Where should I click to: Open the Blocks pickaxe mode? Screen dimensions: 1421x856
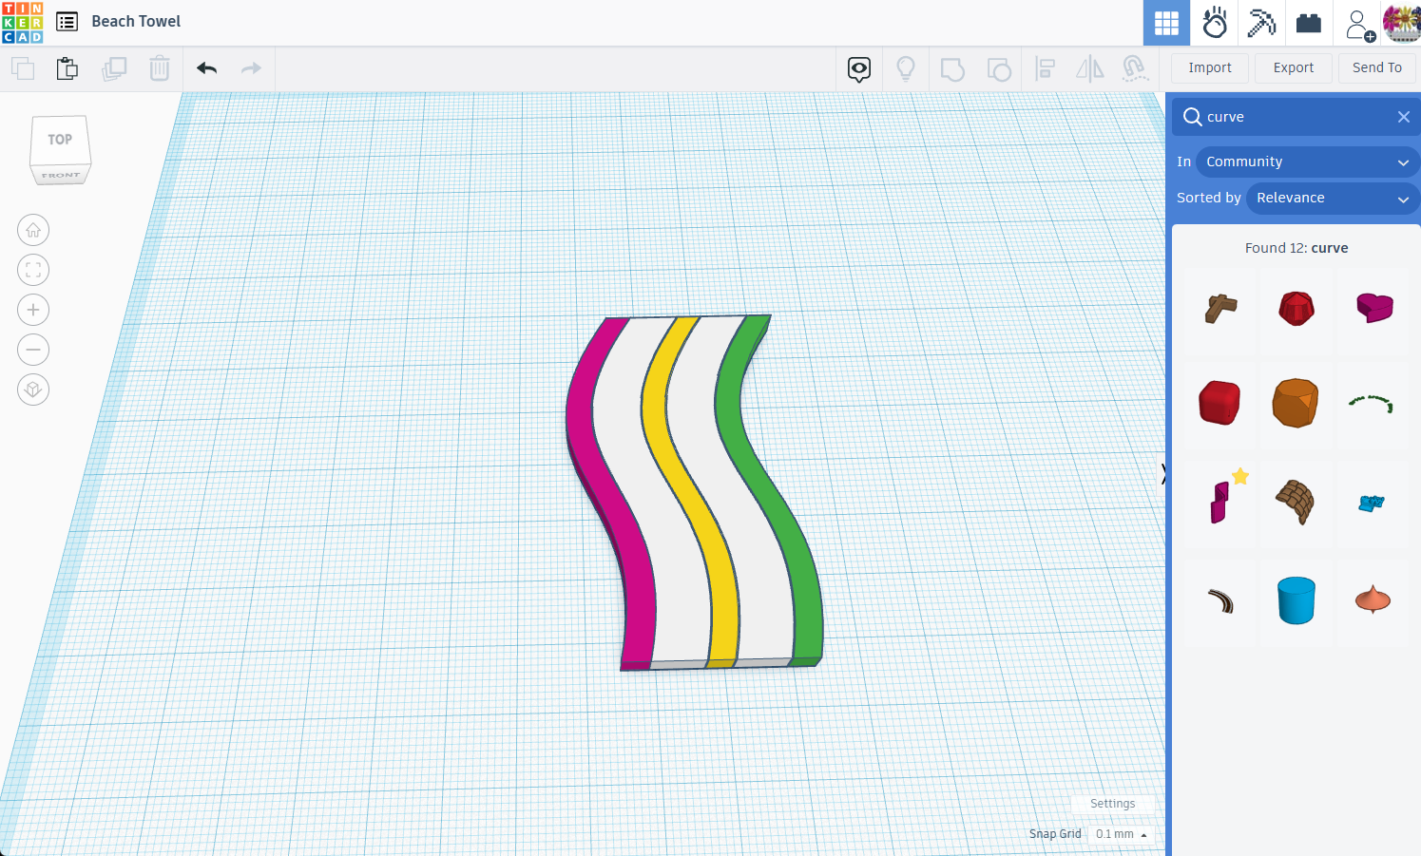[x=1261, y=23]
